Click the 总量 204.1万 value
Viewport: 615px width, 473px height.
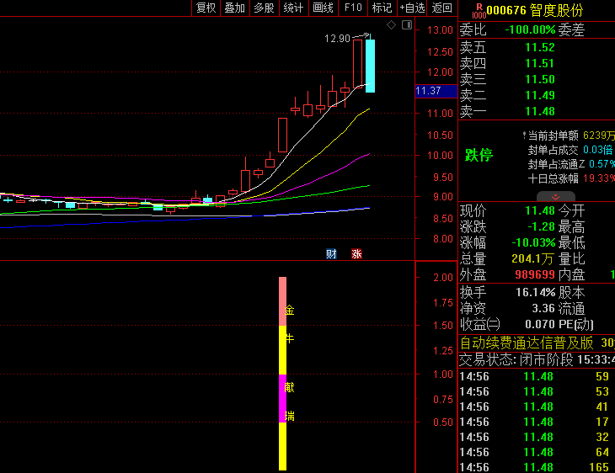[533, 259]
